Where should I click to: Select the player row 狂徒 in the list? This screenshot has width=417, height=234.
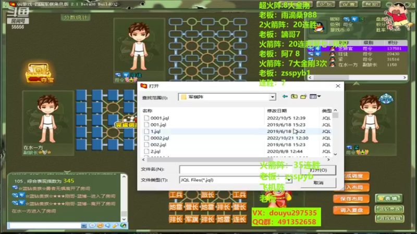(358, 54)
